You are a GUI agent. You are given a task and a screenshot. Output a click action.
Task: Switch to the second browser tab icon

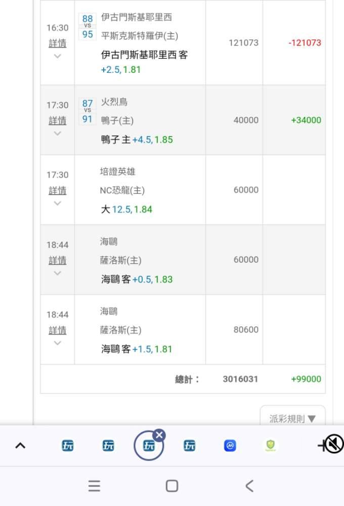pos(108,446)
